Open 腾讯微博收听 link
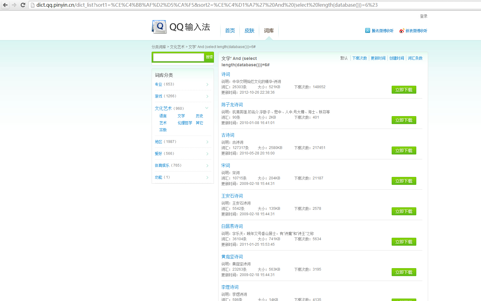Image resolution: width=481 pixels, height=301 pixels. 383,31
